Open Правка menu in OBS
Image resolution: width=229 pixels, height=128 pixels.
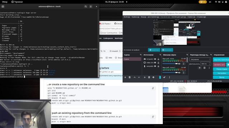pyautogui.click(x=135, y=17)
